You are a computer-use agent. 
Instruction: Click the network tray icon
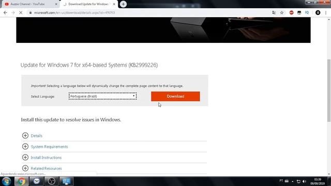click(x=298, y=181)
